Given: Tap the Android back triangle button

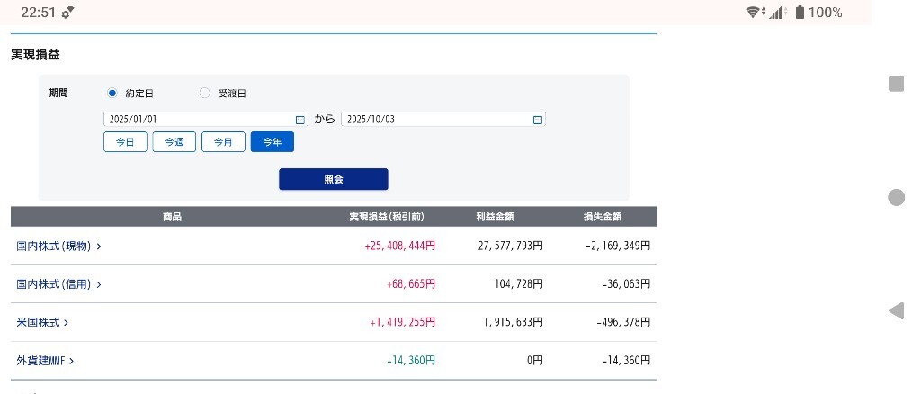Looking at the screenshot, I should 896,311.
